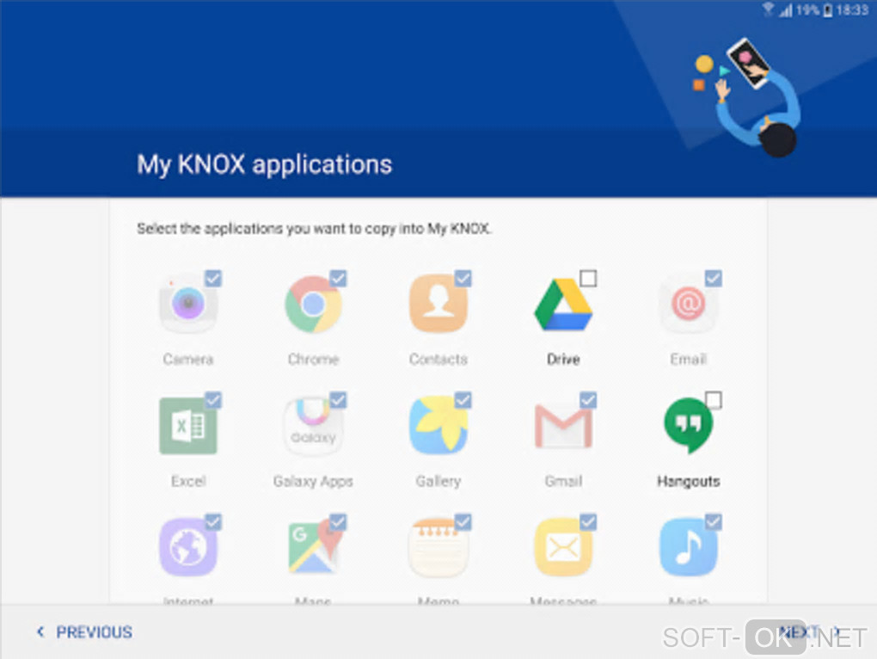Image resolution: width=877 pixels, height=659 pixels.
Task: Click the Google Drive app icon
Action: tap(563, 305)
